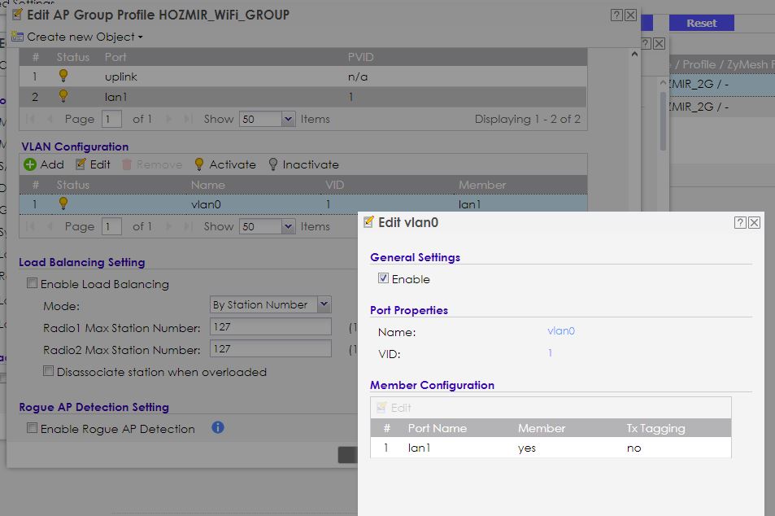Select the vlan0 name cell
The height and width of the screenshot is (516, 775).
[x=206, y=204]
